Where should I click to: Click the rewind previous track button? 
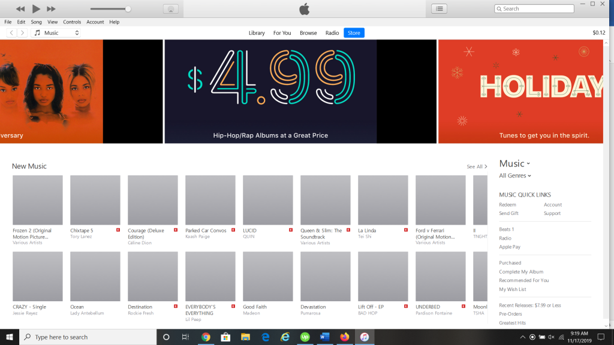click(x=20, y=8)
